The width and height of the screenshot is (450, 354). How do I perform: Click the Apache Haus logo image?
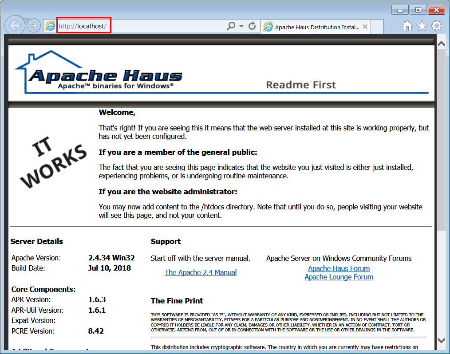[x=99, y=72]
